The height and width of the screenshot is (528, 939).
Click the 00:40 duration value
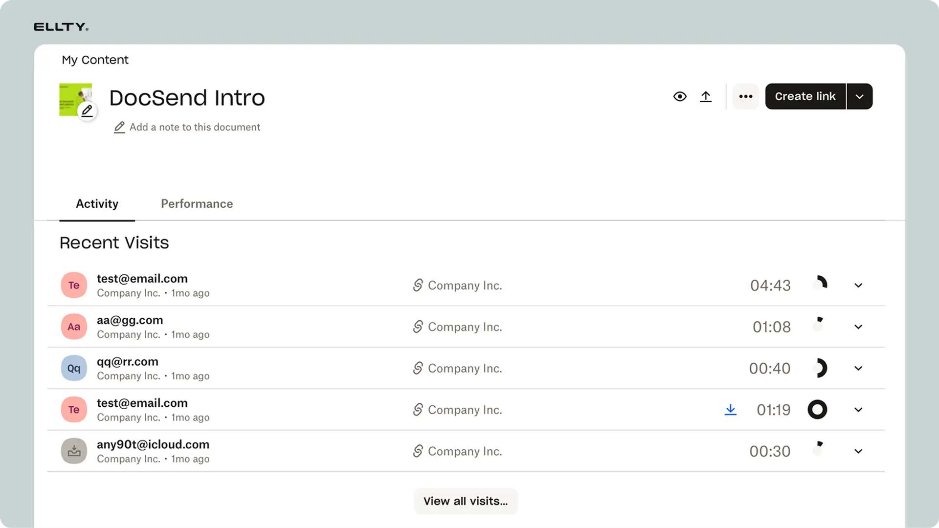pos(770,369)
